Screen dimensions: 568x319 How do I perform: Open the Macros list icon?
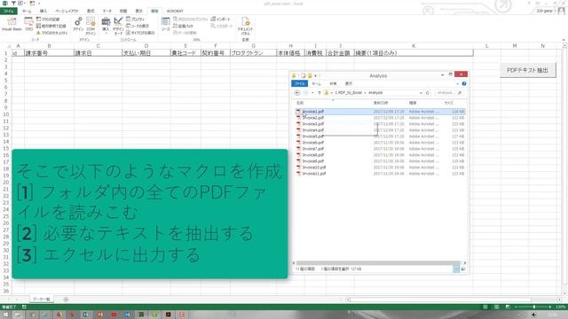pyautogui.click(x=28, y=24)
